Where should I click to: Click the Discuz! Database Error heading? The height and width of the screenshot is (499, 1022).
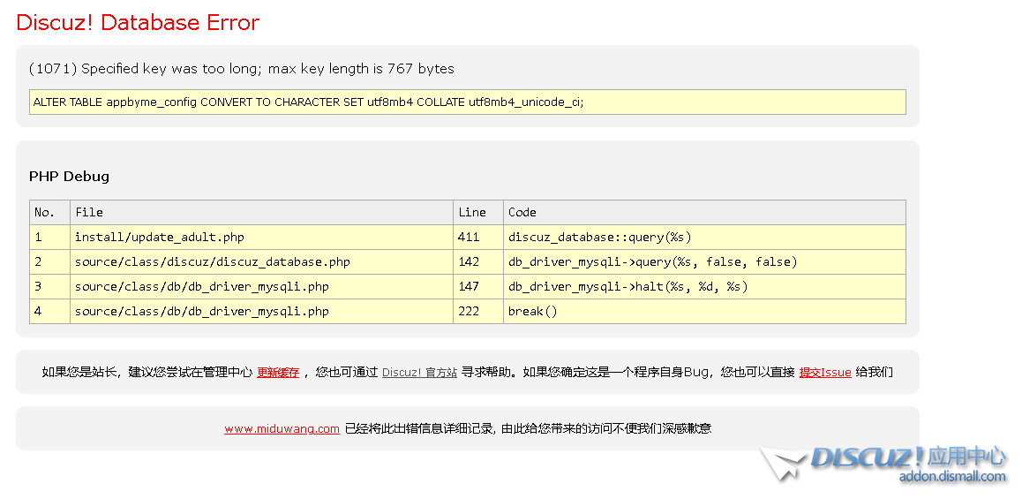[x=138, y=22]
